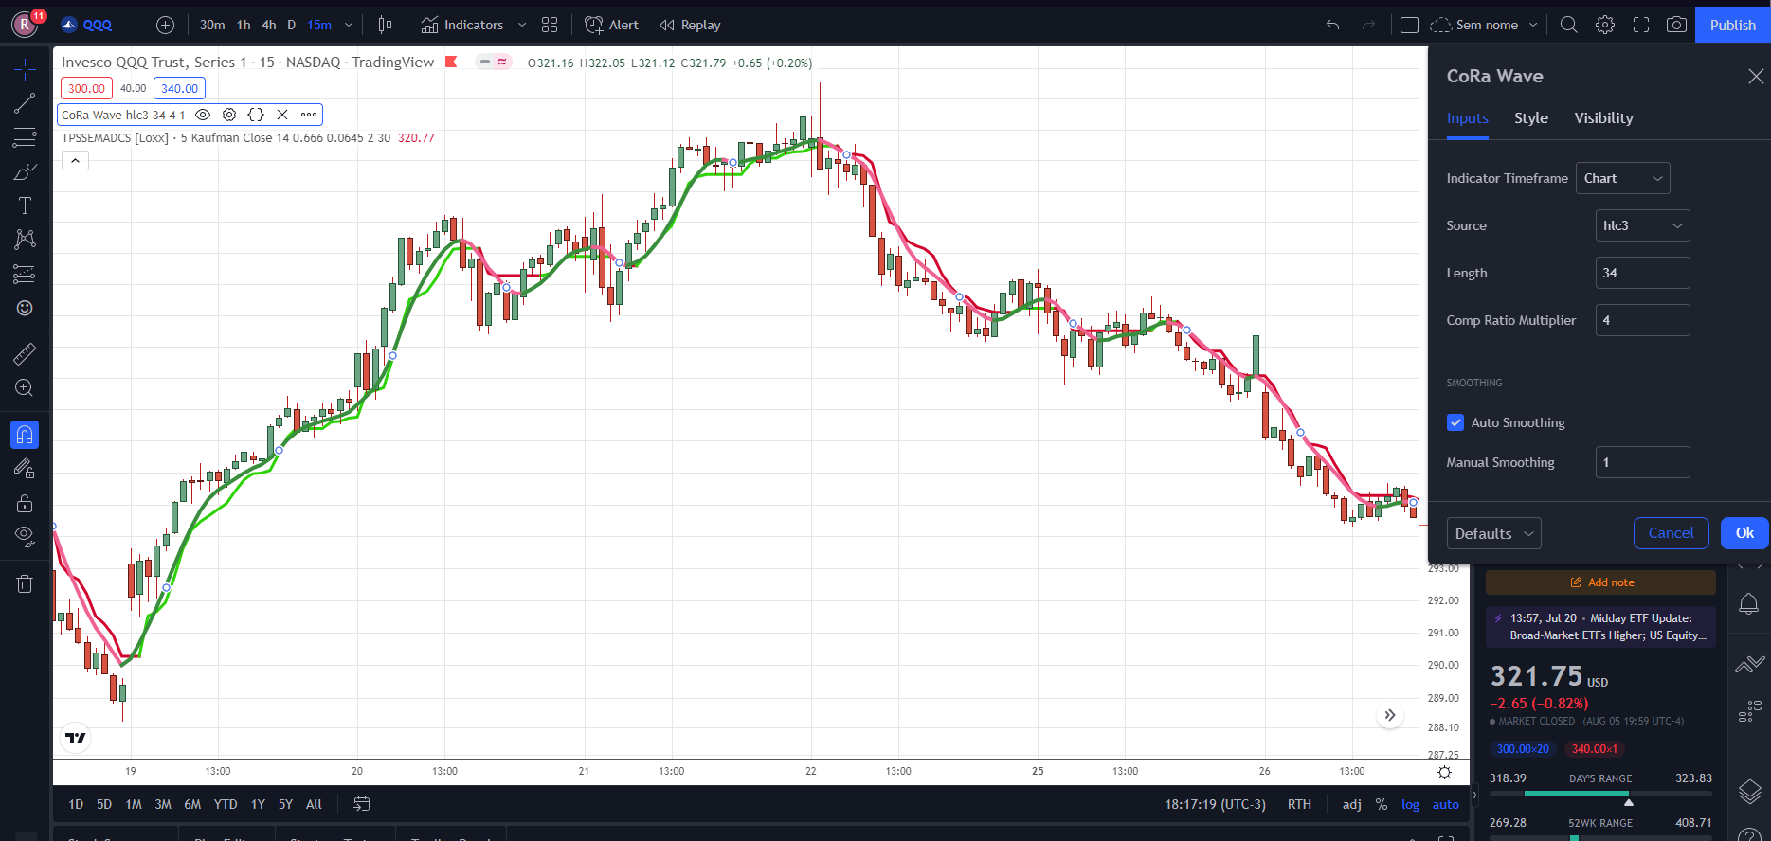Viewport: 1771px width, 841px height.
Task: Select the ruler measure tool
Action: [25, 354]
